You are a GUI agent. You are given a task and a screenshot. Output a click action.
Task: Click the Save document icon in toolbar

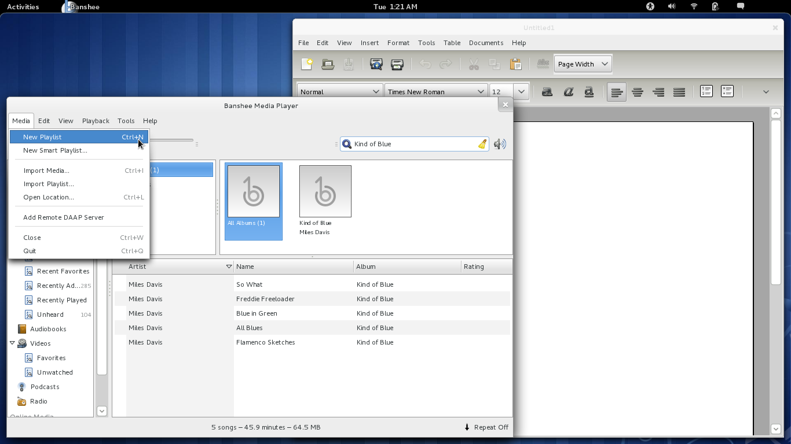pyautogui.click(x=349, y=64)
